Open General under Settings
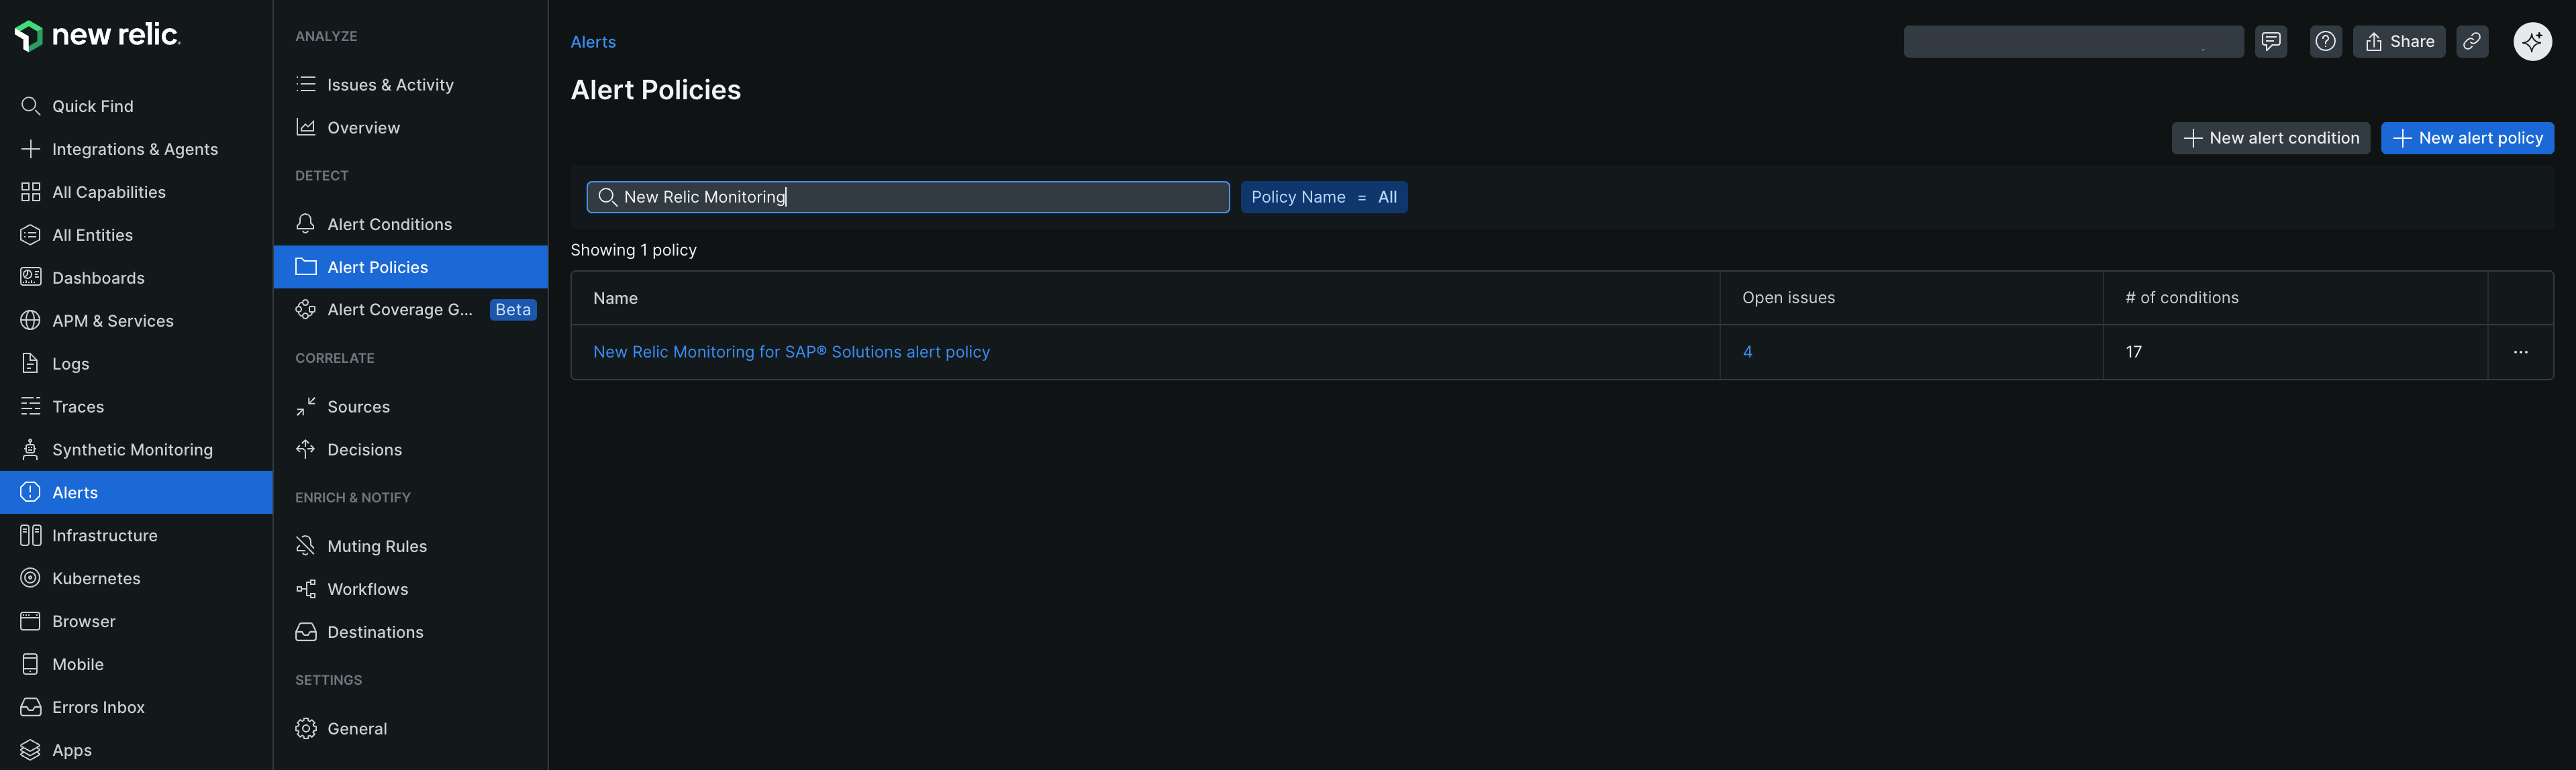This screenshot has height=770, width=2576. pos(357,728)
